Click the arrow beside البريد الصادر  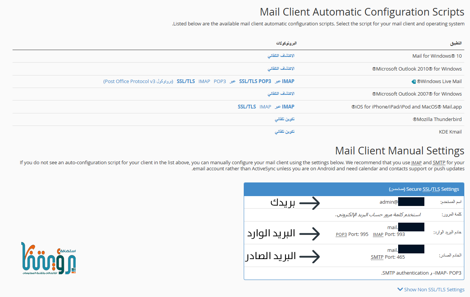[310, 257]
